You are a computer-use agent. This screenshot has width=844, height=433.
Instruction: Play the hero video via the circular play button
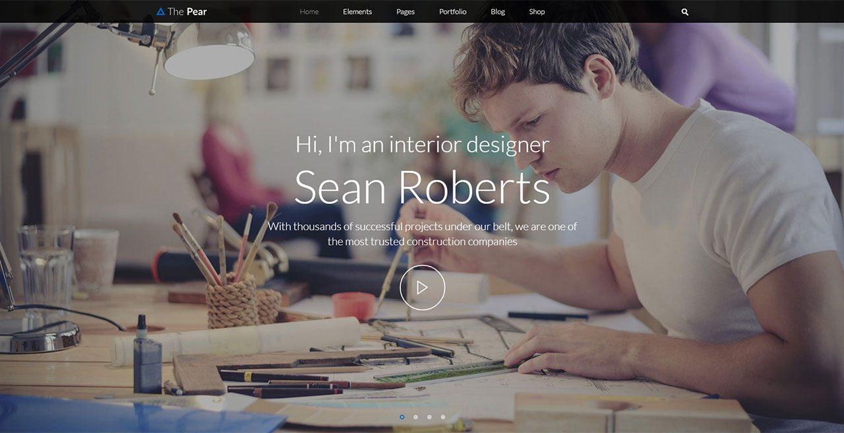tap(423, 287)
